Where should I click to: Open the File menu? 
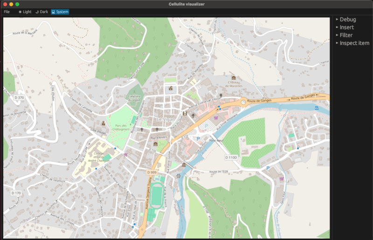point(7,12)
